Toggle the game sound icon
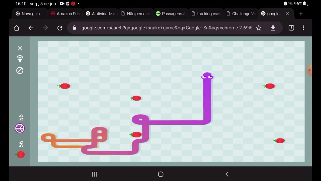 [20, 59]
